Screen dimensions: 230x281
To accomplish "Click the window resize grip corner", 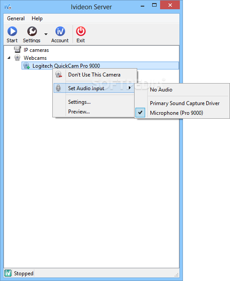I will 177,274.
